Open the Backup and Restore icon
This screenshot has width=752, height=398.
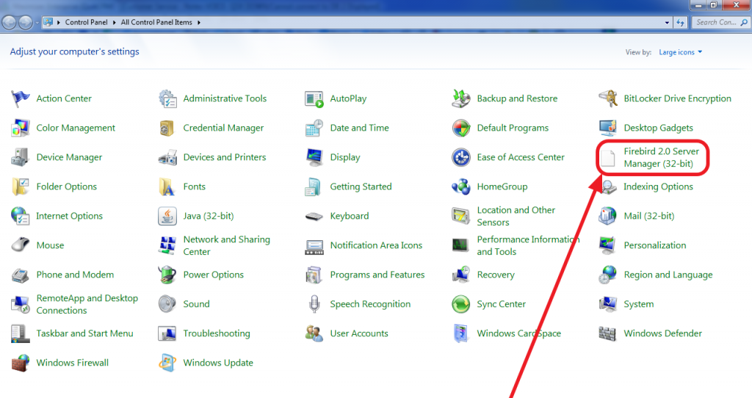click(461, 99)
